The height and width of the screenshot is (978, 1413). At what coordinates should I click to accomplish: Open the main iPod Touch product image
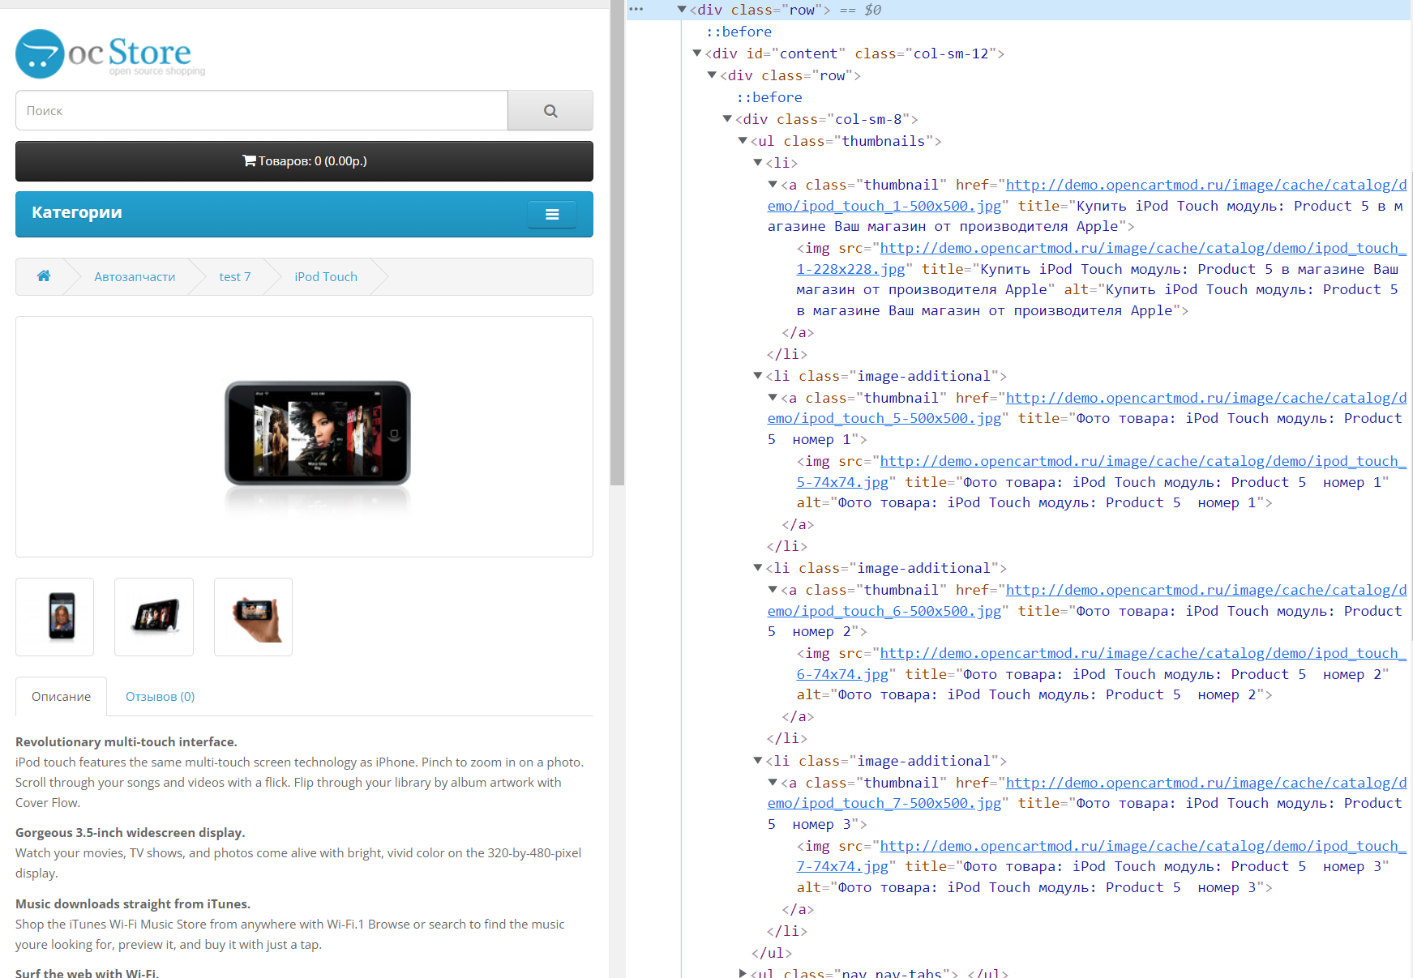point(317,436)
